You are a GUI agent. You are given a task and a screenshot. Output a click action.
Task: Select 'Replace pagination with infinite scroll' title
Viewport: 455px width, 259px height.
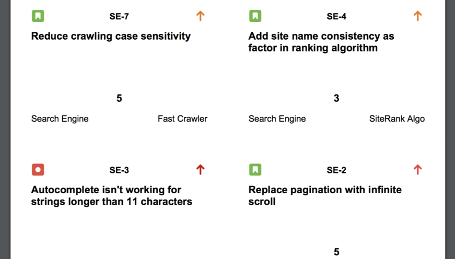point(324,196)
